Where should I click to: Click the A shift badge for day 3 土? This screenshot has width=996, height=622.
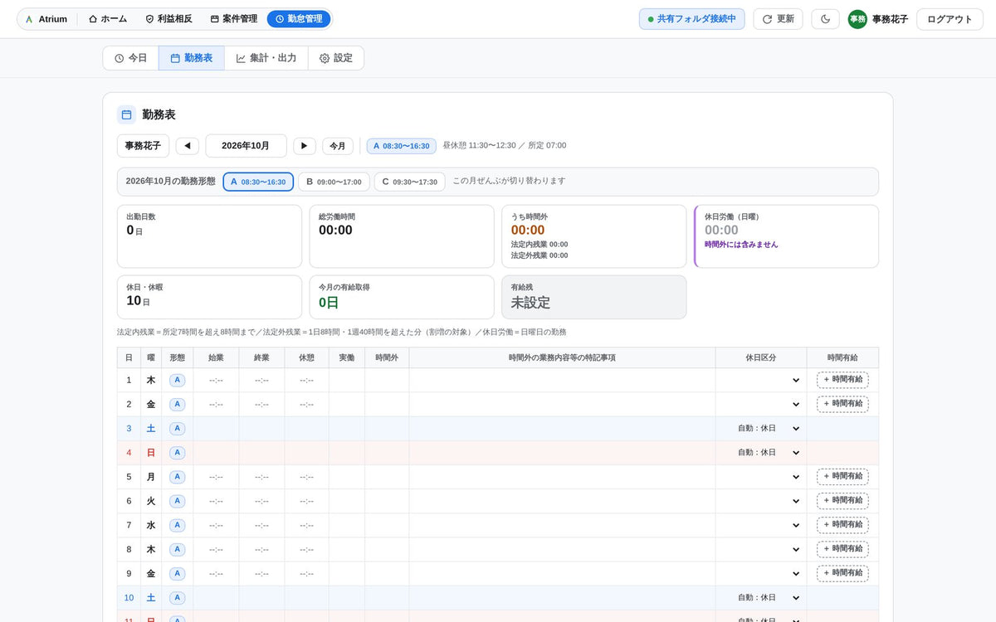click(177, 429)
